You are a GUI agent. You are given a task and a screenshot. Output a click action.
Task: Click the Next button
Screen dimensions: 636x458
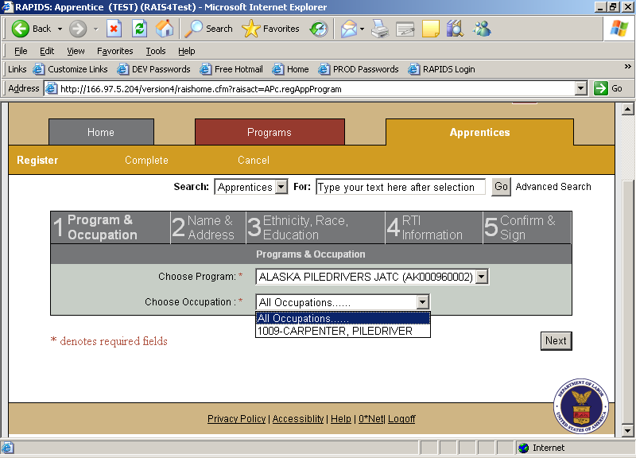(556, 341)
